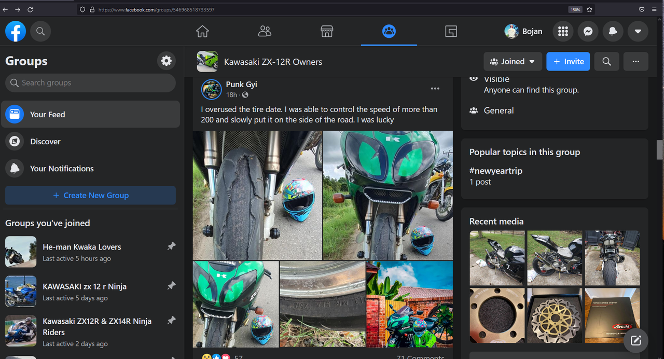This screenshot has width=664, height=359.
Task: Open the group header thumbnail image
Action: coord(208,61)
